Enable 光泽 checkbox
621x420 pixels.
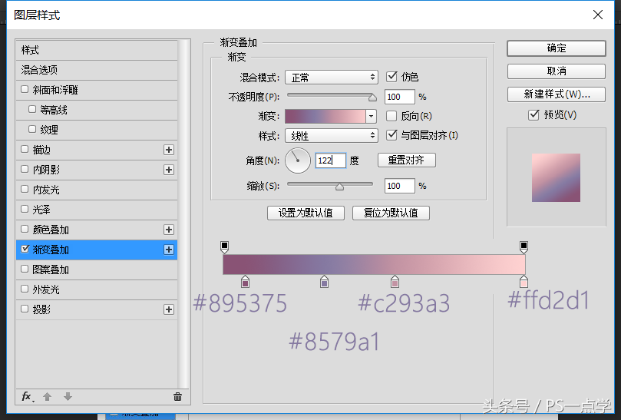(x=25, y=209)
